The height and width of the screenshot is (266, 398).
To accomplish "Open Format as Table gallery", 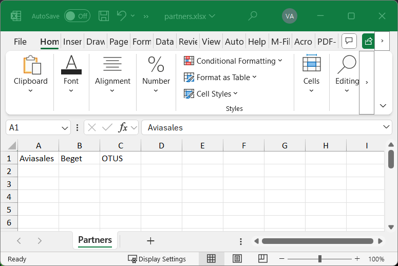I will (220, 77).
